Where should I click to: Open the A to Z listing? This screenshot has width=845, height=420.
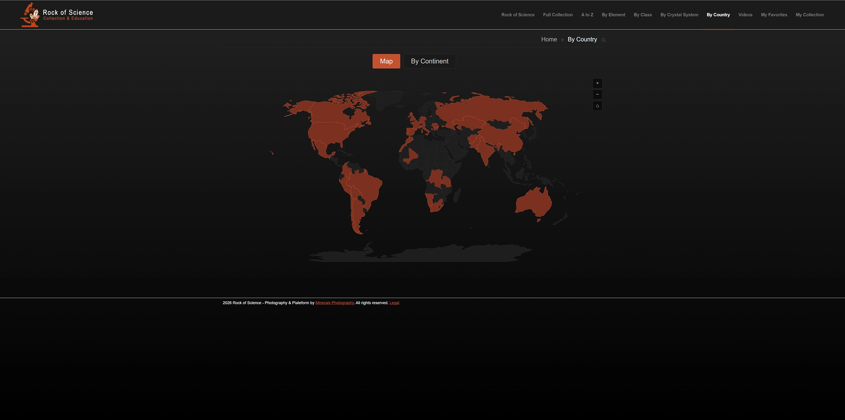click(587, 15)
